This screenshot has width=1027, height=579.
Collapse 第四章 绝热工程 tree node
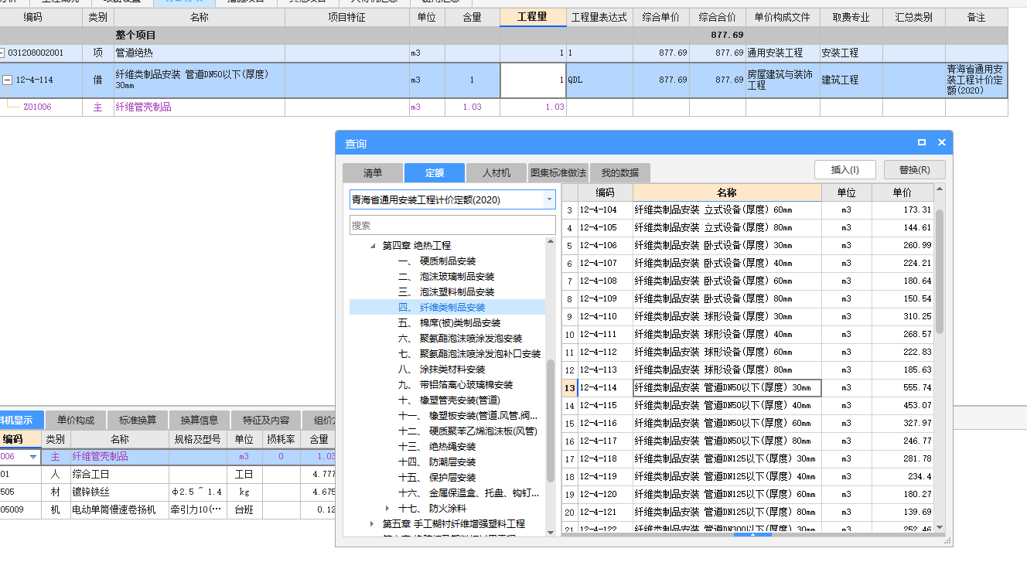(374, 246)
